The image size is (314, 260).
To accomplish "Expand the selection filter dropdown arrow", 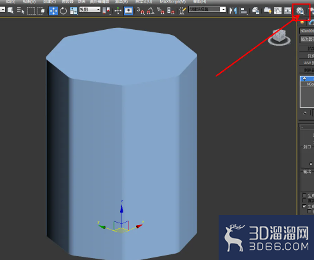I will [3, 10].
